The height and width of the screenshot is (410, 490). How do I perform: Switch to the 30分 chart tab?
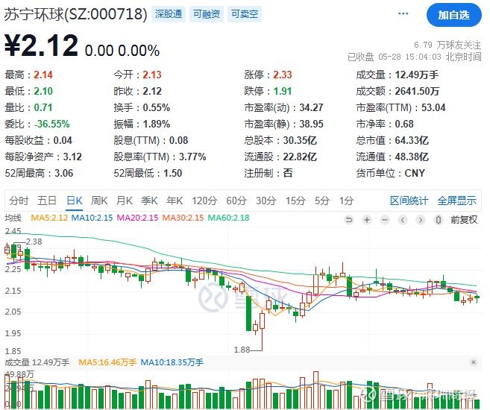266,201
